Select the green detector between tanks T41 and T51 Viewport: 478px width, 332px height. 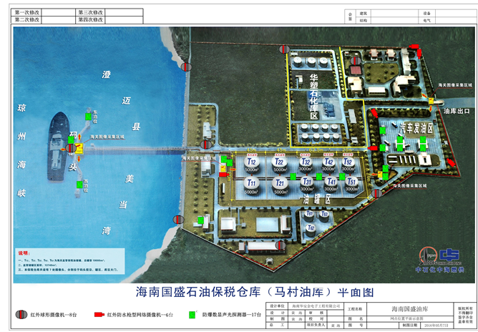point(342,176)
